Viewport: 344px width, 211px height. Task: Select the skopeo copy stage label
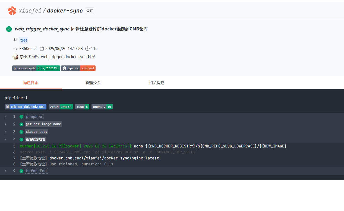tap(37, 132)
